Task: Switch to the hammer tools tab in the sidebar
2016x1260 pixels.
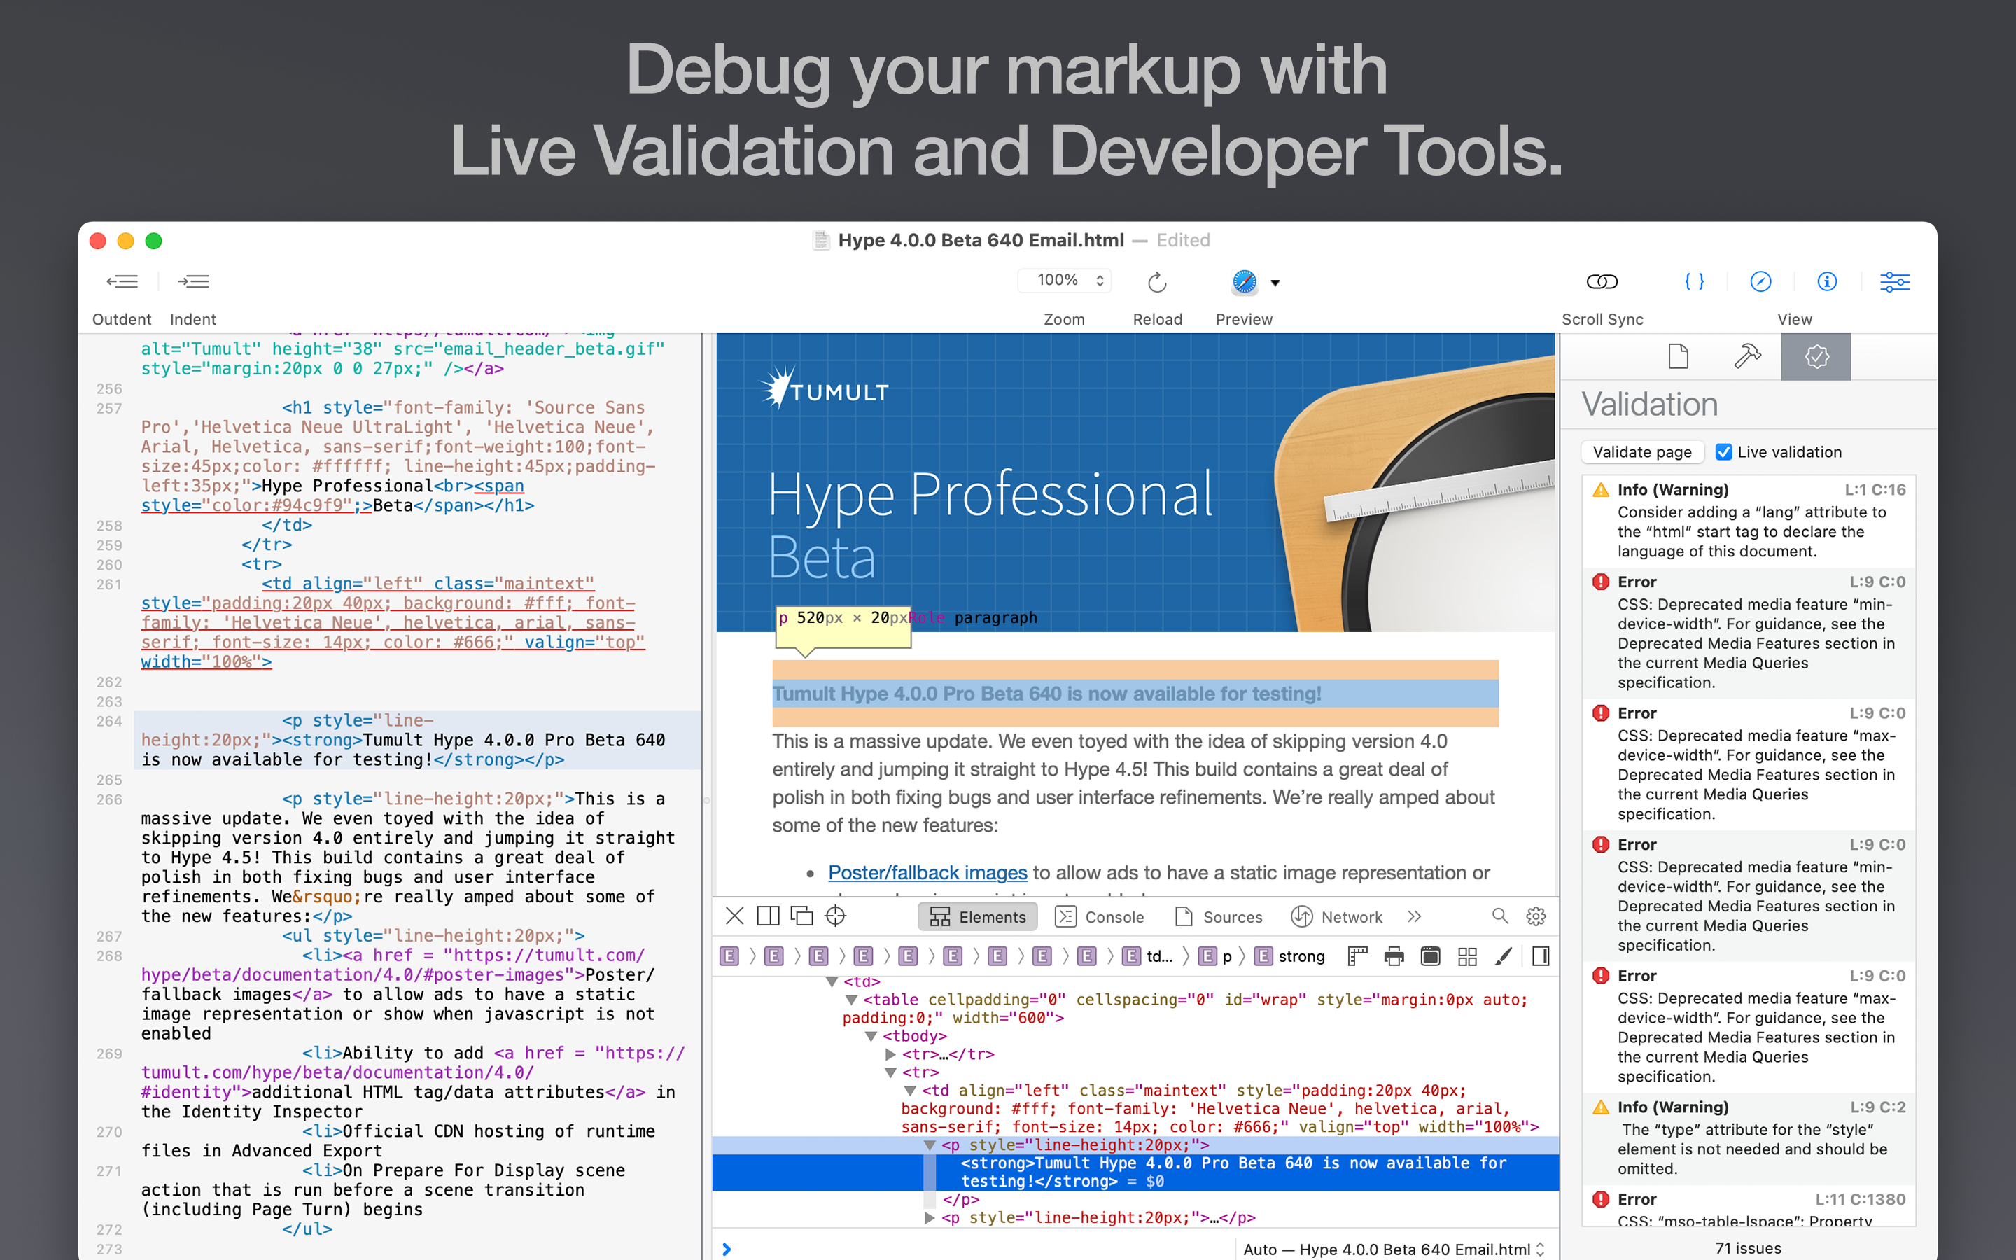Action: click(x=1747, y=357)
